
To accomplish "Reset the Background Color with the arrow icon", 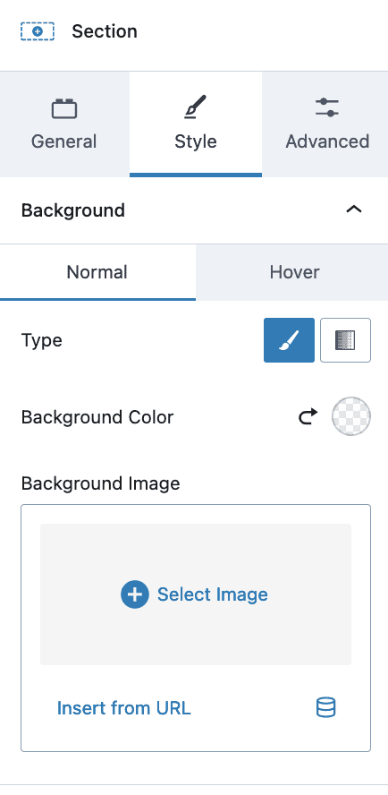I will tap(308, 417).
